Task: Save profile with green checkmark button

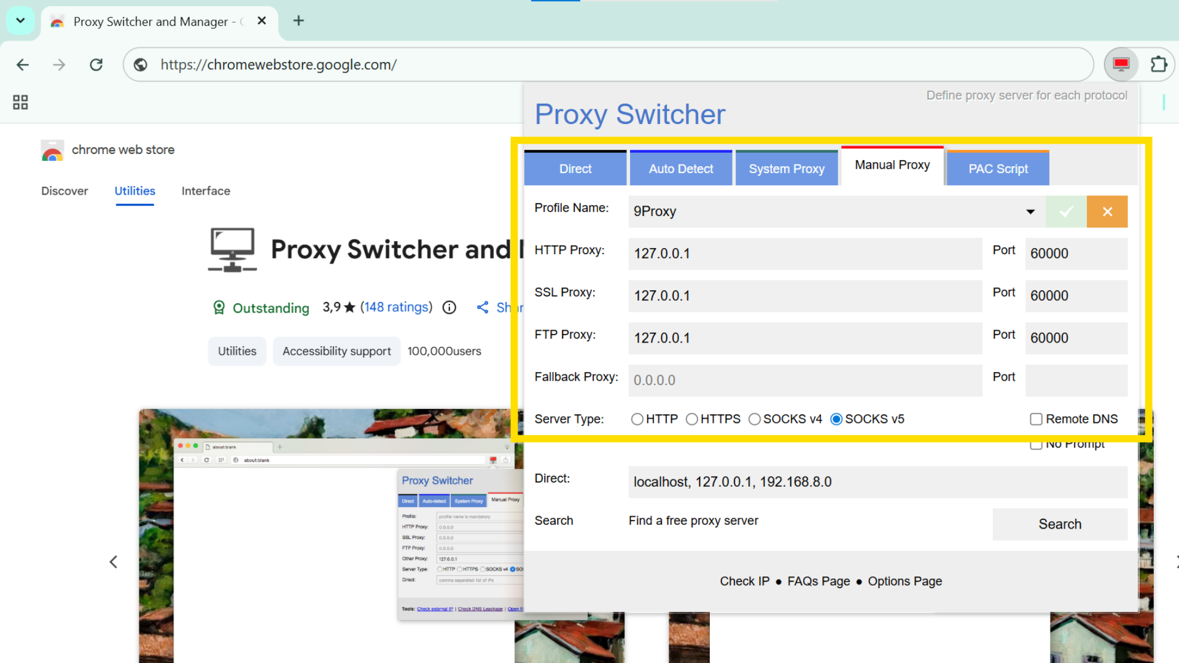Action: [x=1066, y=212]
